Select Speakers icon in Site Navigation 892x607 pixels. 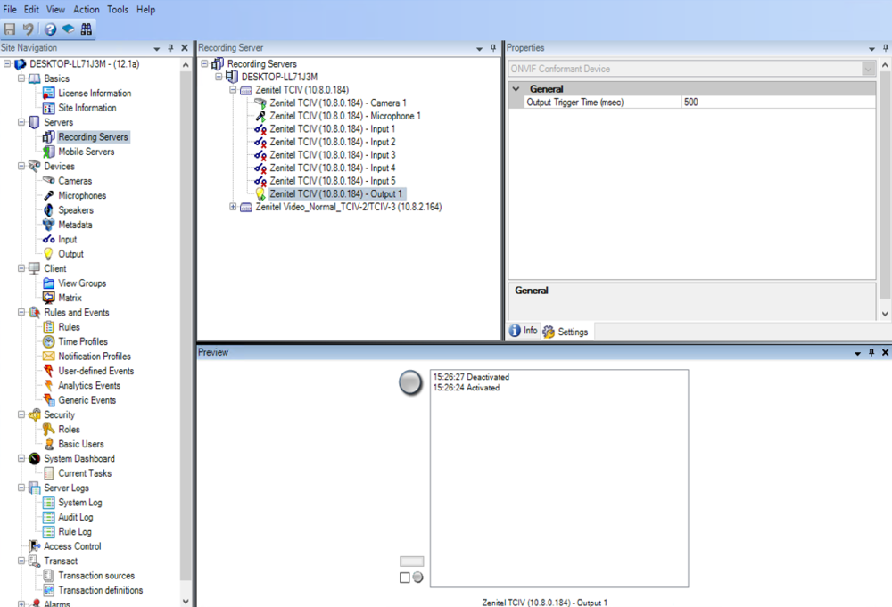pos(49,210)
